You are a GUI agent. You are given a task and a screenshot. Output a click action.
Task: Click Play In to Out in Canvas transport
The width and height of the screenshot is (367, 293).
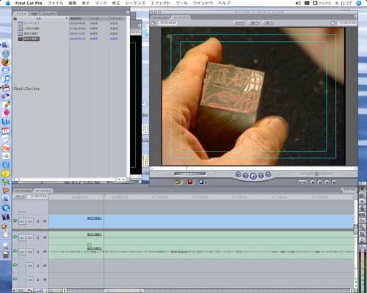point(245,176)
